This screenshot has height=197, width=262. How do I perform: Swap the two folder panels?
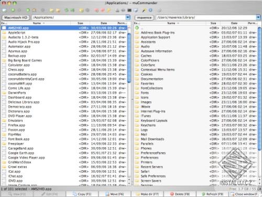(67, 11)
